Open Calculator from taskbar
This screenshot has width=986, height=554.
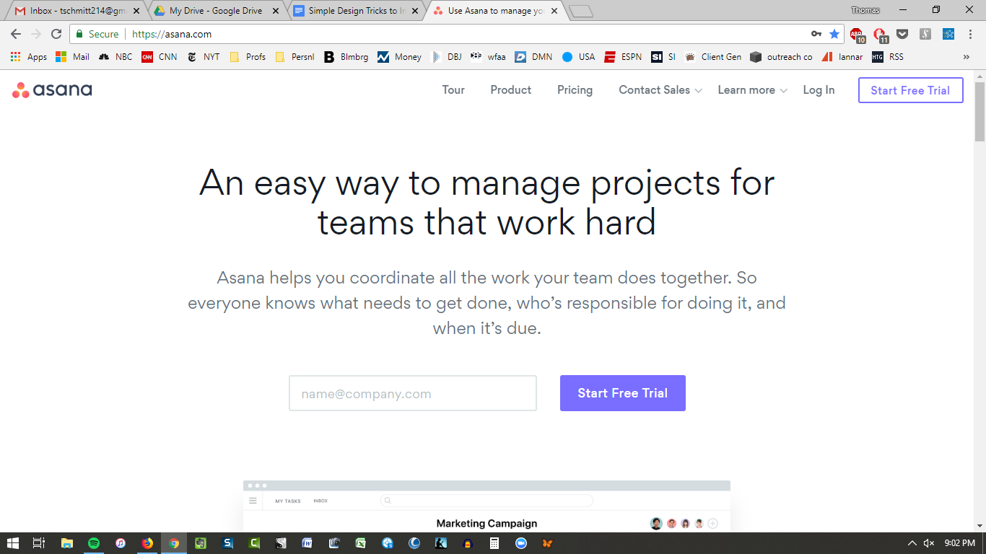coord(494,543)
